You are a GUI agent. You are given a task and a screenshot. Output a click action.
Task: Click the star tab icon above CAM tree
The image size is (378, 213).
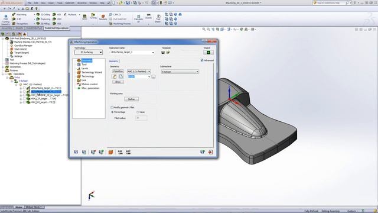point(25,34)
